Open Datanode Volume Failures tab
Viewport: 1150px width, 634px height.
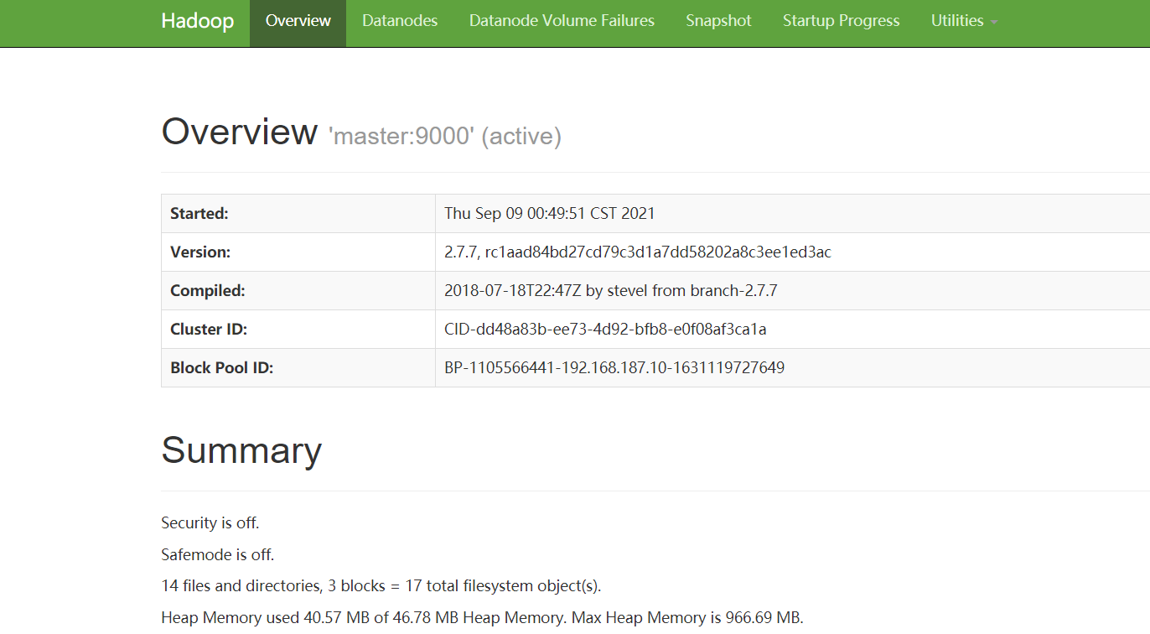562,21
